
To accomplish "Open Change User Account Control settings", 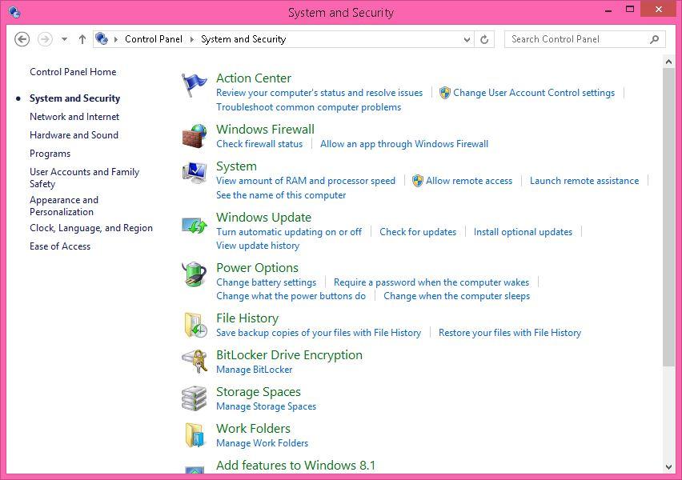I will click(534, 93).
